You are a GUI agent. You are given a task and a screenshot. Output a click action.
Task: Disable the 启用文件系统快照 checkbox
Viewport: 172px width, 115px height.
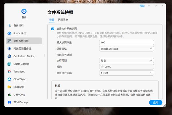pyautogui.click(x=52, y=29)
